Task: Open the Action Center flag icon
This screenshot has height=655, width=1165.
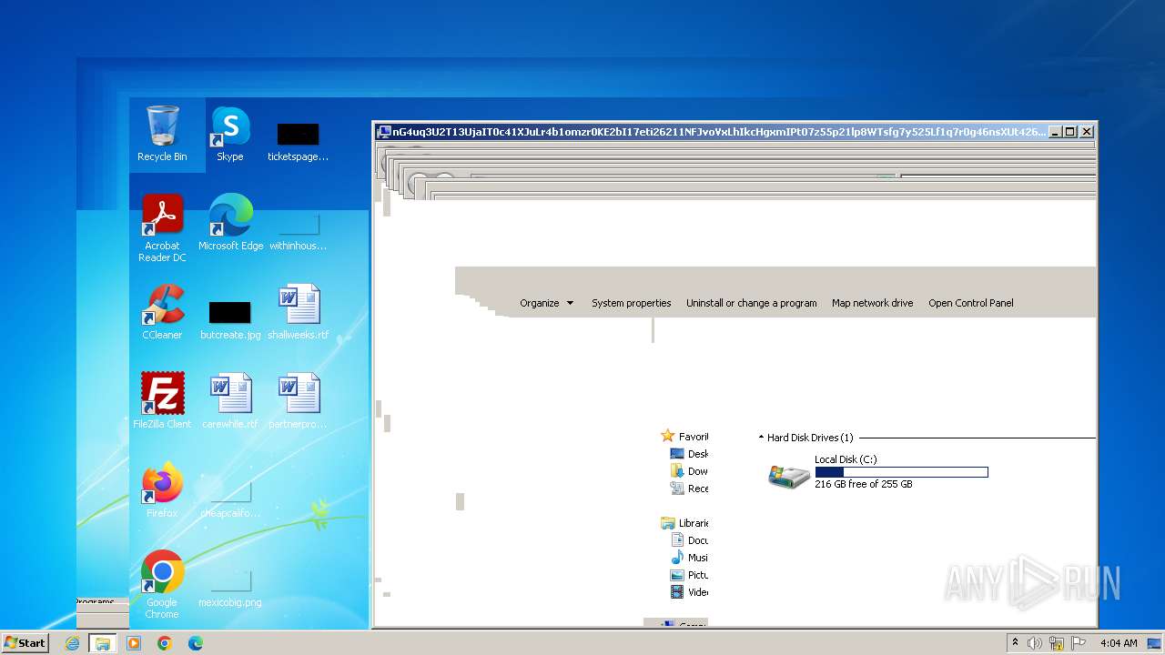Action: [1079, 643]
